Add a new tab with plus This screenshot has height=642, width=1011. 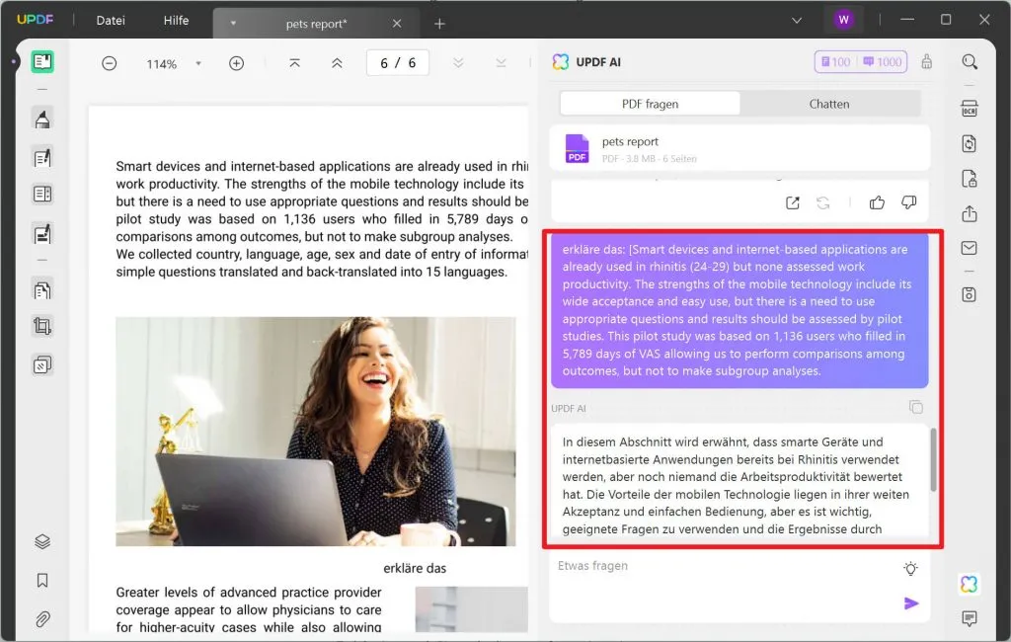(439, 24)
